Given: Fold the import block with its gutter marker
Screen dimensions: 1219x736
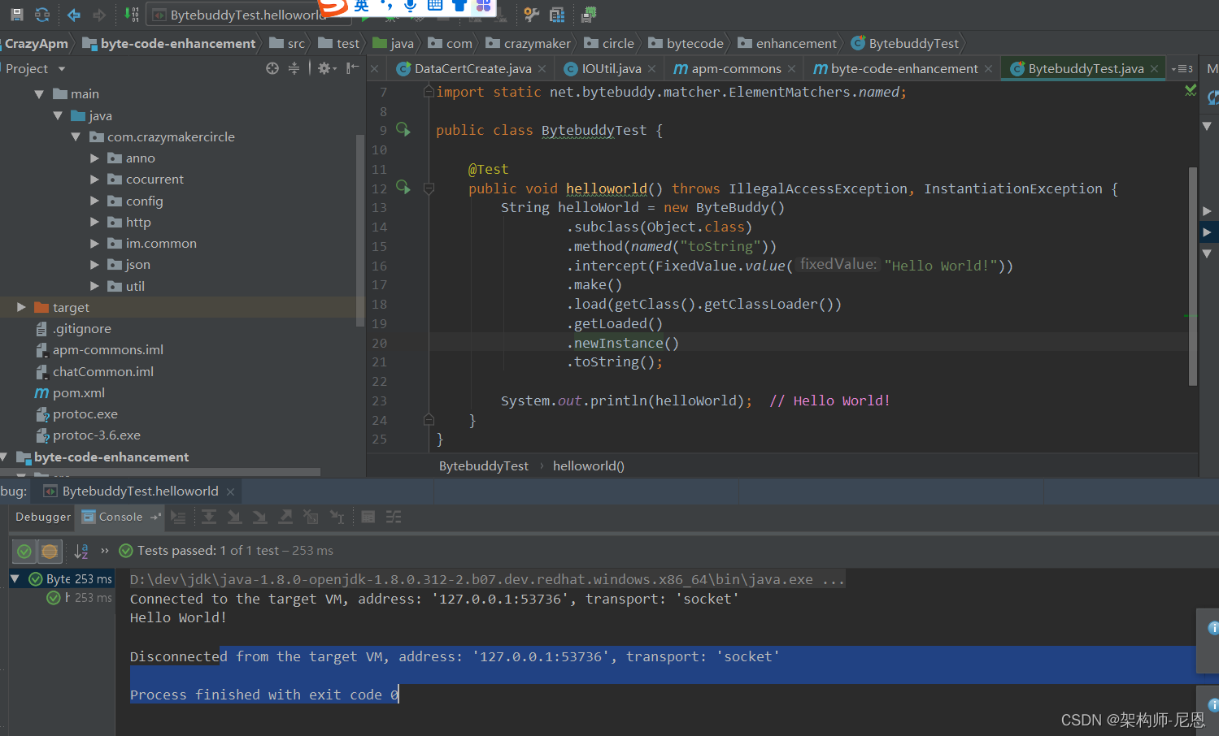Looking at the screenshot, I should tap(429, 92).
